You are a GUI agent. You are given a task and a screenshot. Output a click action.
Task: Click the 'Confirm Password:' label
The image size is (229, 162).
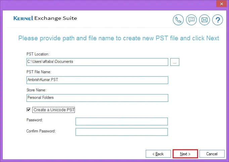click(x=41, y=131)
